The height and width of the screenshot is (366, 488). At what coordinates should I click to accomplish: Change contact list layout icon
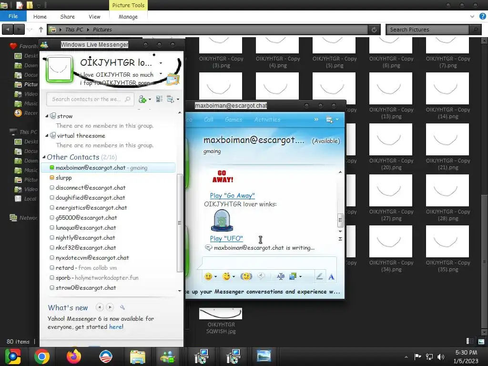coord(159,99)
